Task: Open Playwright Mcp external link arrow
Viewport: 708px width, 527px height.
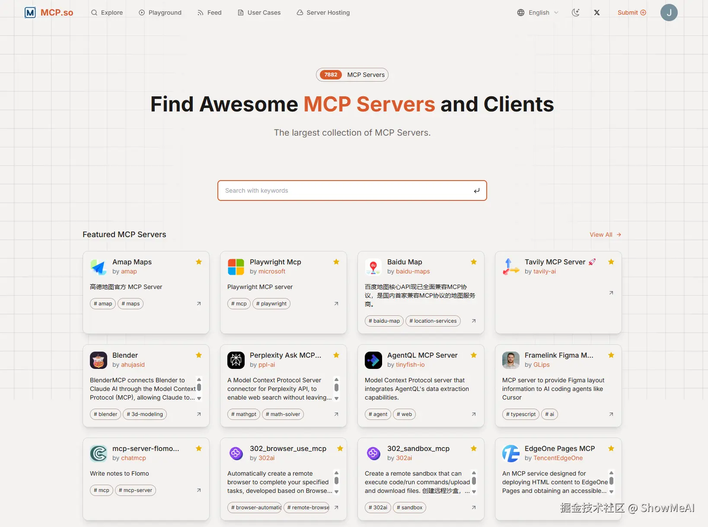Action: (336, 304)
